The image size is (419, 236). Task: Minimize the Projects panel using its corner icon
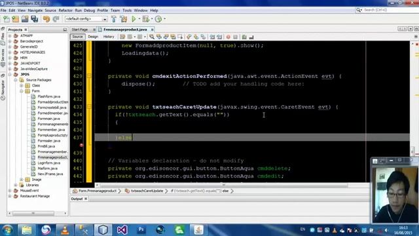click(x=65, y=29)
